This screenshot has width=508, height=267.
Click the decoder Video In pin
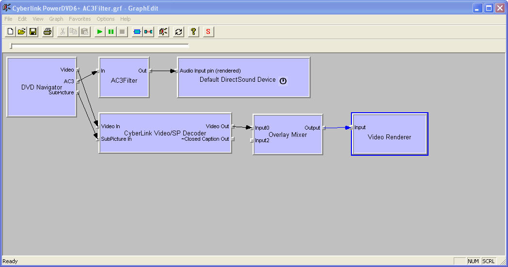click(98, 126)
